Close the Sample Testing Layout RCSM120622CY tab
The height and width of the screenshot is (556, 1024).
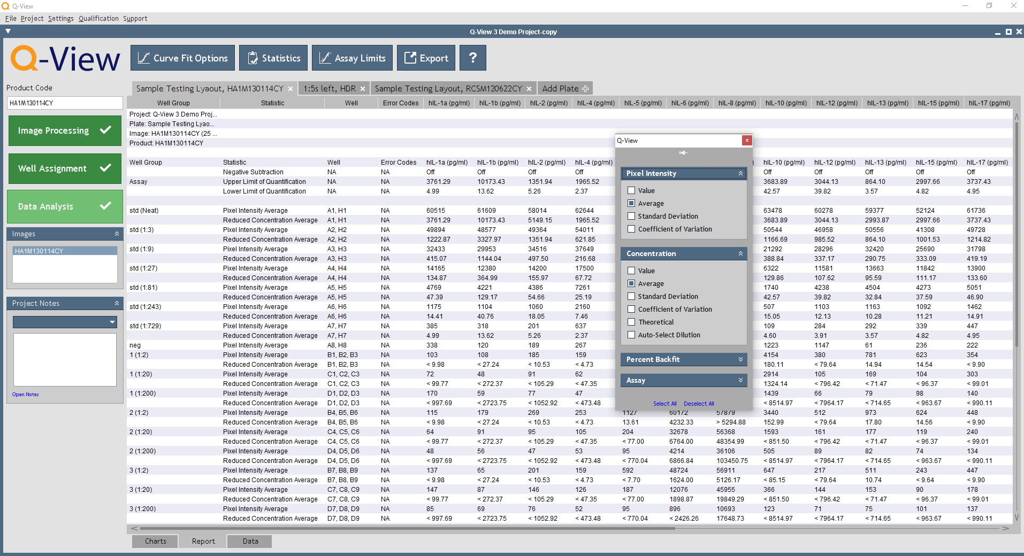(529, 89)
